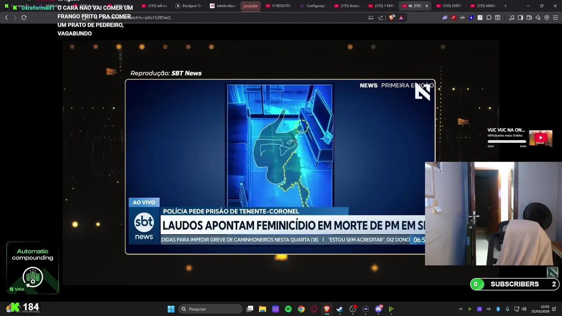Click the Kick logo with 184 count
The height and width of the screenshot is (316, 562).
[25, 307]
